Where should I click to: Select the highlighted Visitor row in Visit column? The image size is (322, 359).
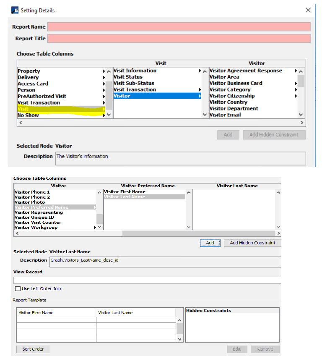click(157, 96)
